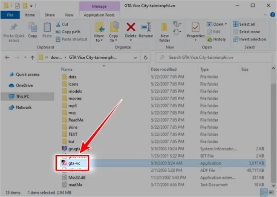Click the blue Help question mark icon
Image resolution: width=277 pixels, height=197 pixels.
coord(273,14)
